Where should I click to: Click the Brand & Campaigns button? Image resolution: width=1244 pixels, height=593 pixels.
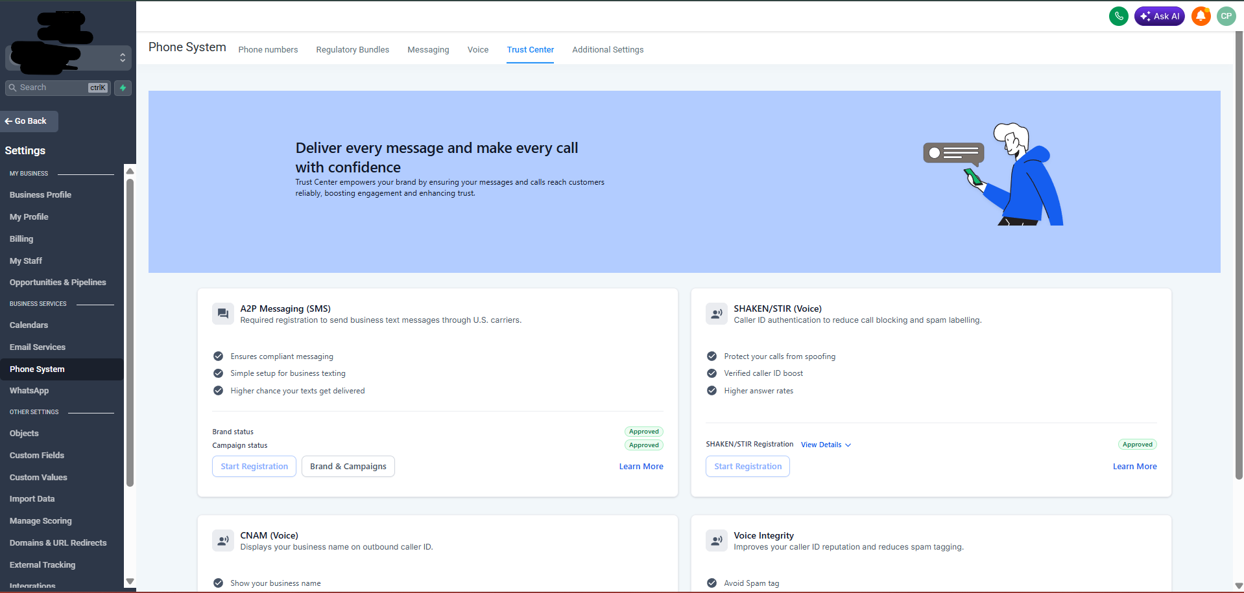(348, 467)
